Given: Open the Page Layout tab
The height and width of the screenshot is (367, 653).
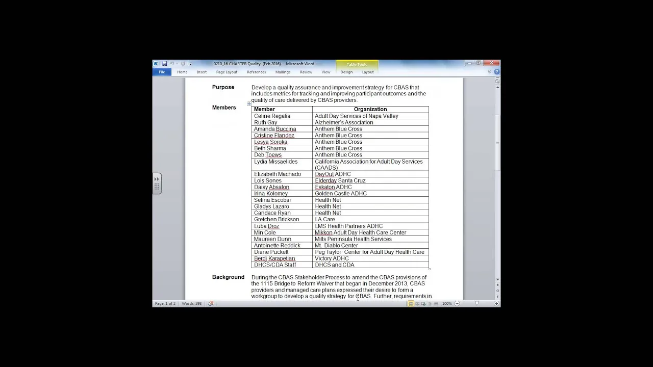Looking at the screenshot, I should 227,72.
